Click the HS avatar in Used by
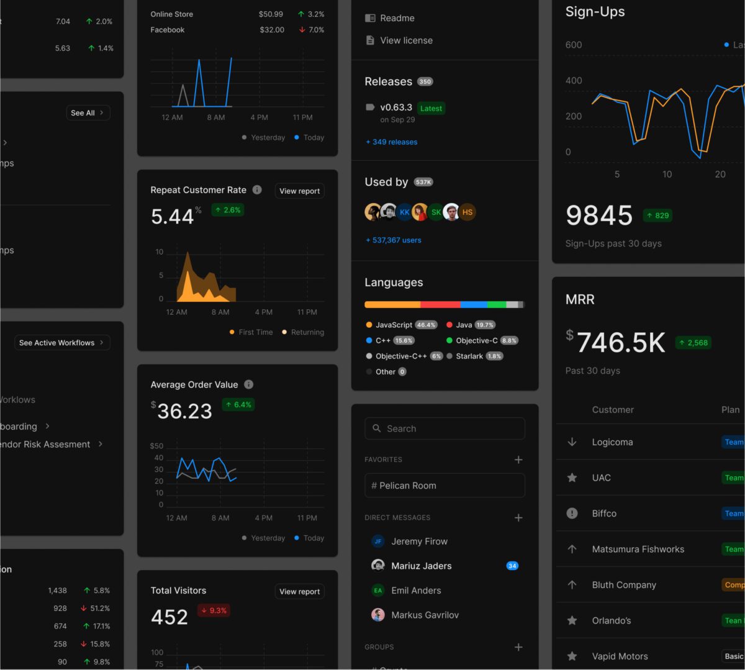The width and height of the screenshot is (745, 670). pyautogui.click(x=467, y=212)
